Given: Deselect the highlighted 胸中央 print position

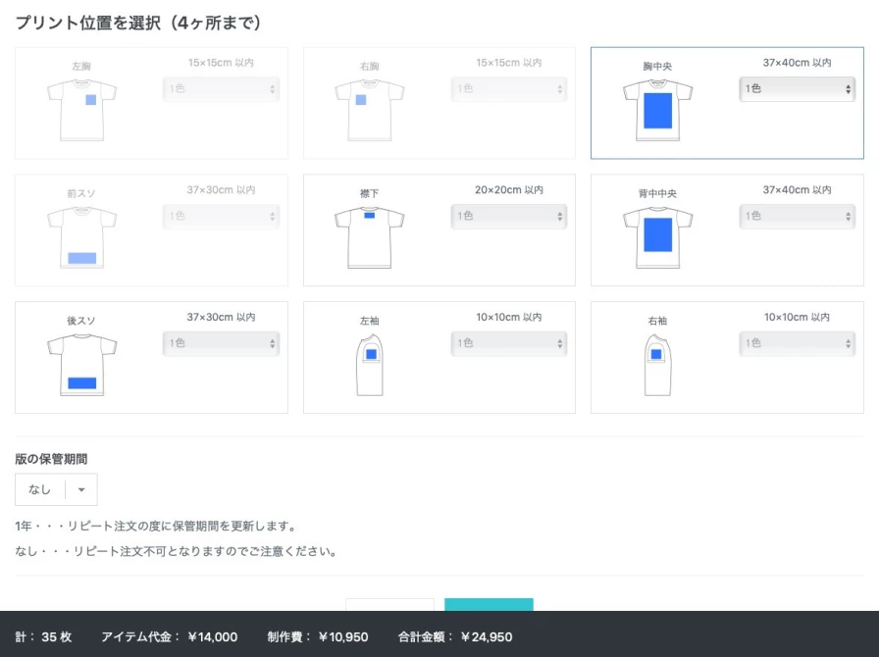Looking at the screenshot, I should pyautogui.click(x=657, y=110).
